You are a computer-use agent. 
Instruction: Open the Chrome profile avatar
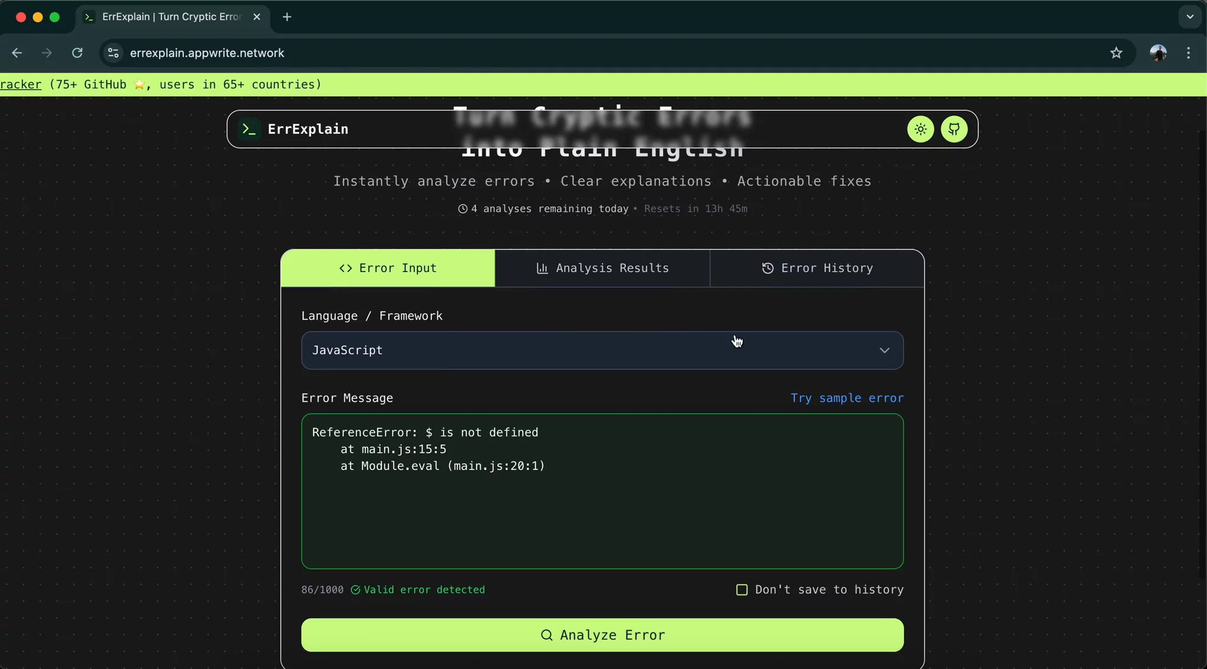click(x=1157, y=53)
